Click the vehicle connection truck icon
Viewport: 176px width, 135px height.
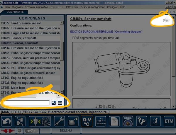40,121
